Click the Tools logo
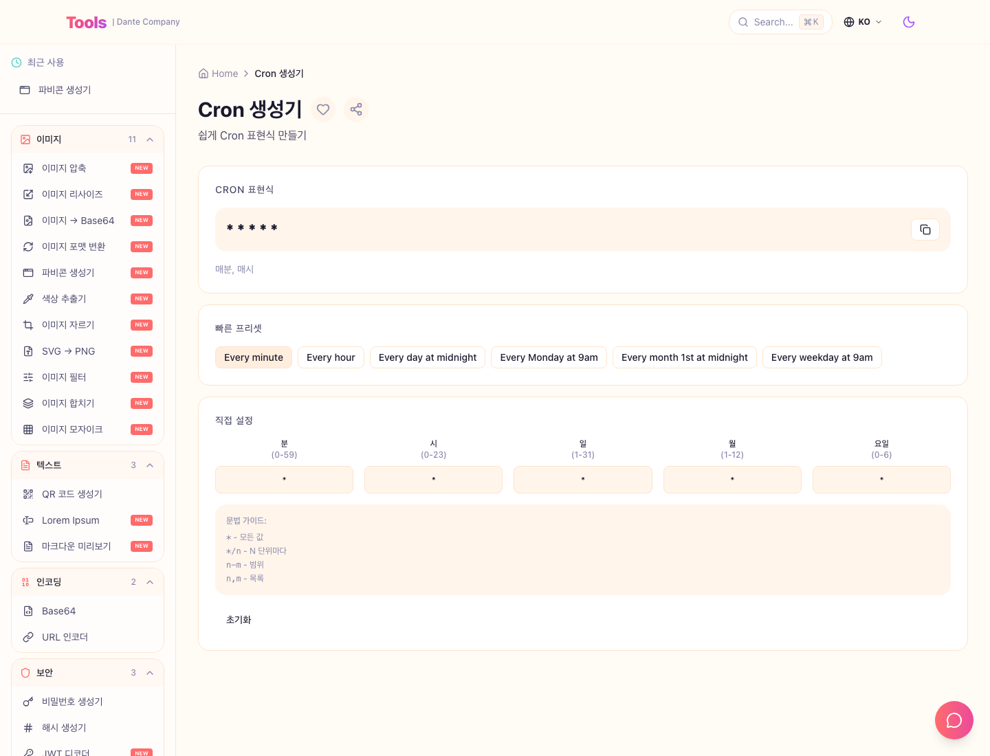This screenshot has width=990, height=756. [87, 22]
